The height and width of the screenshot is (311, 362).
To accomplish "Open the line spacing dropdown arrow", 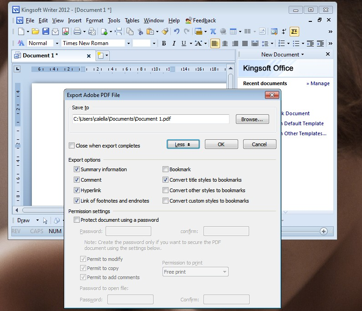I will pos(272,43).
